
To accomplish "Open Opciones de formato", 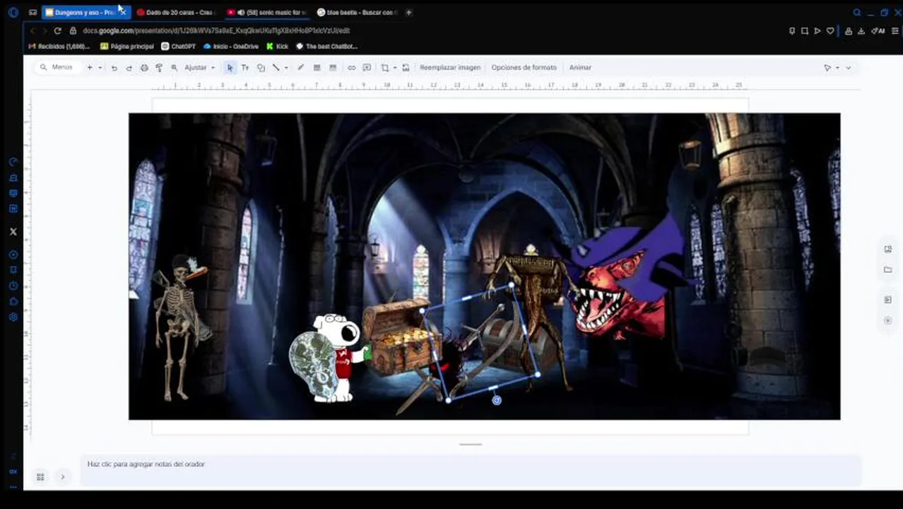I will (x=524, y=68).
